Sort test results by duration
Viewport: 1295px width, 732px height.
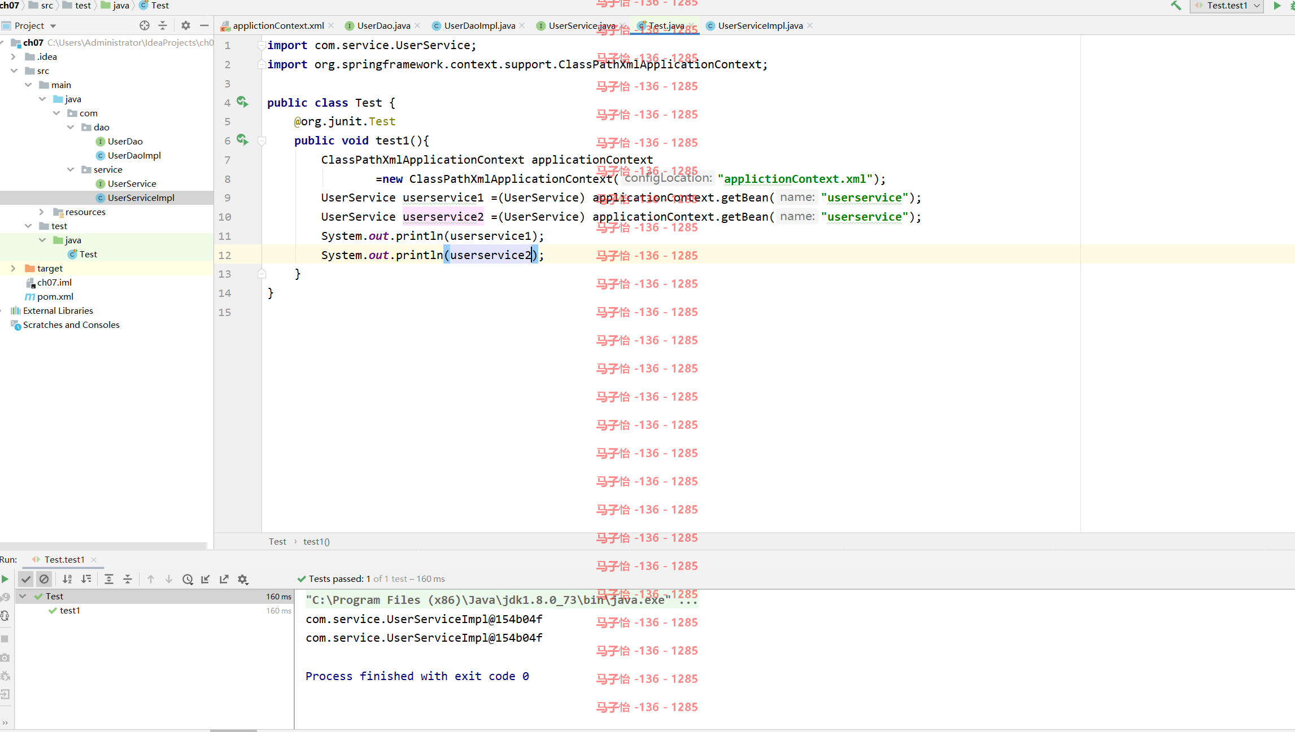click(x=86, y=578)
